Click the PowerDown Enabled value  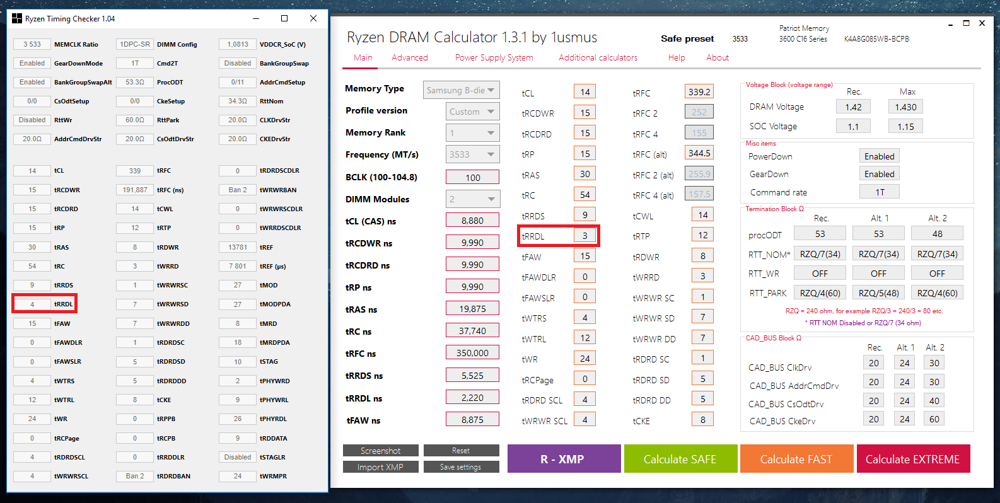(880, 156)
